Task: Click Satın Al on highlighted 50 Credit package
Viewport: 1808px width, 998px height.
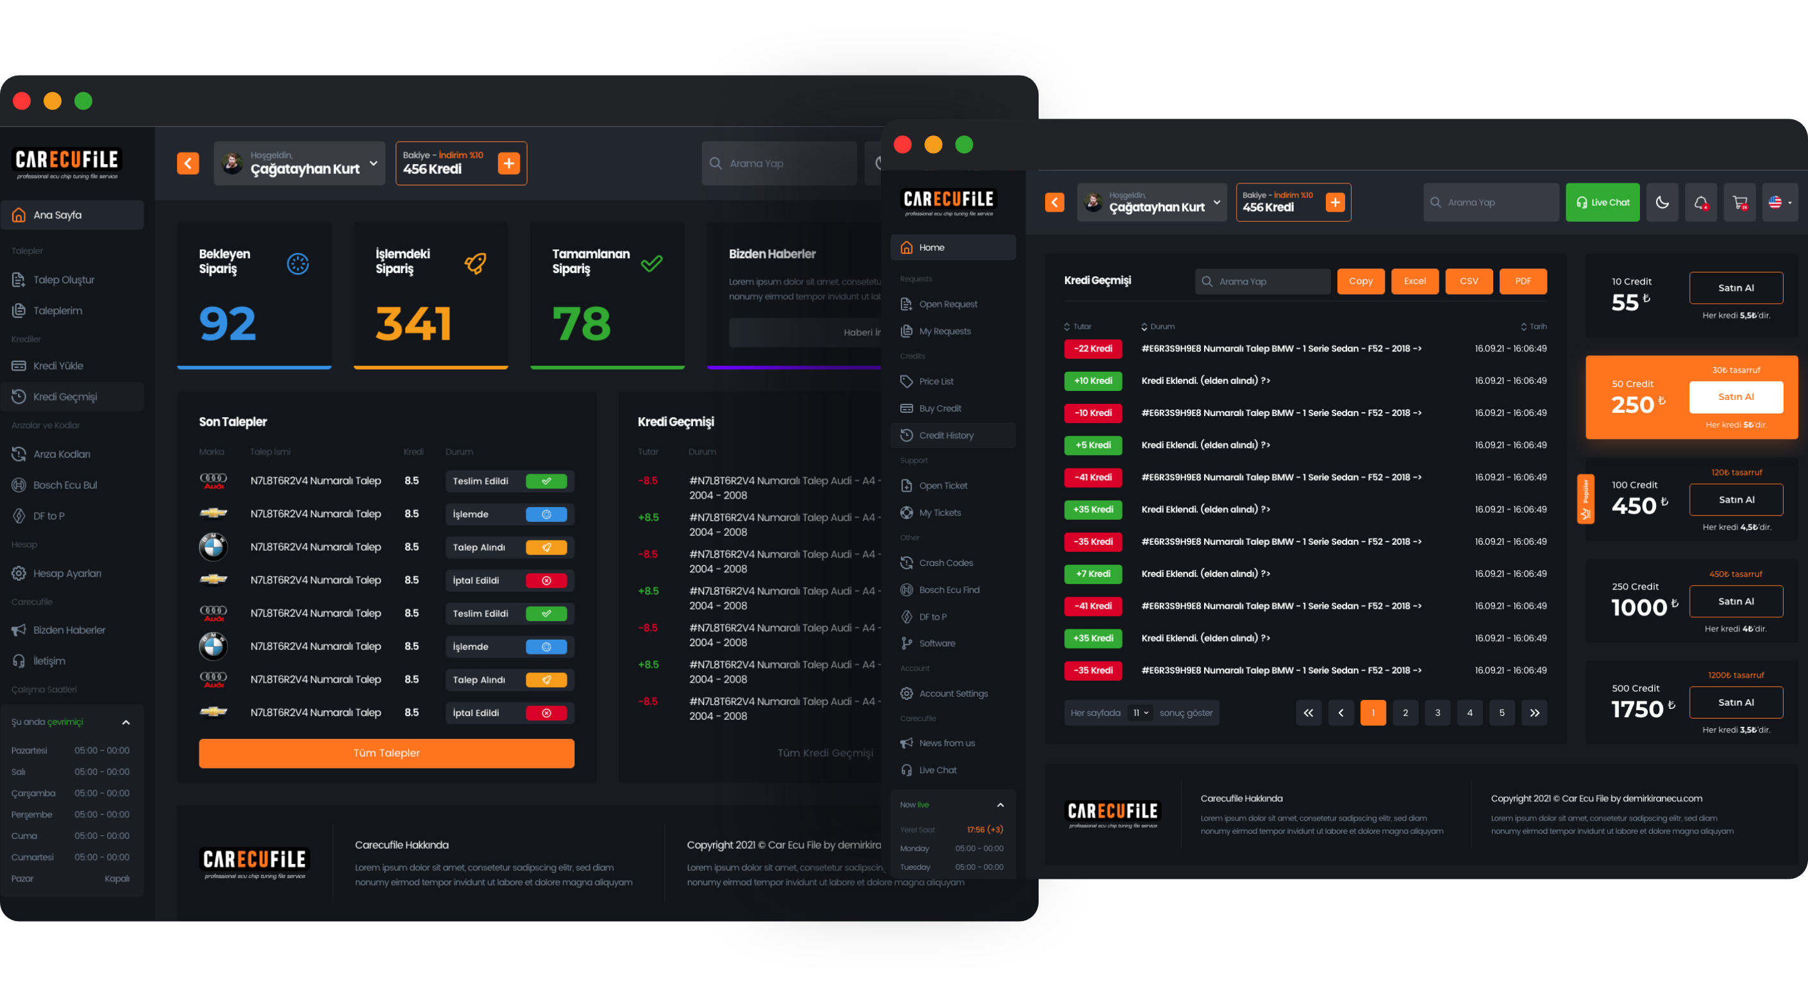Action: (1735, 397)
